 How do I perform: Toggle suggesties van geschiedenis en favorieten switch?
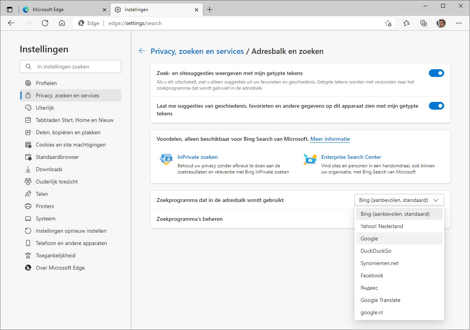437,106
